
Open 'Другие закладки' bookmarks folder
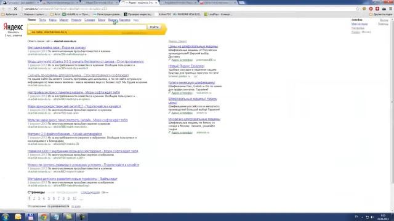pyautogui.click(x=380, y=14)
